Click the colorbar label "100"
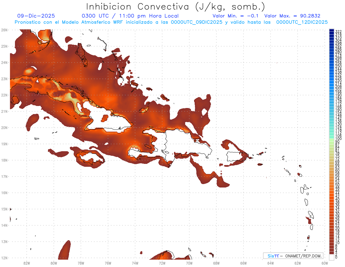This screenshot has width=345, height=267. [x=338, y=139]
